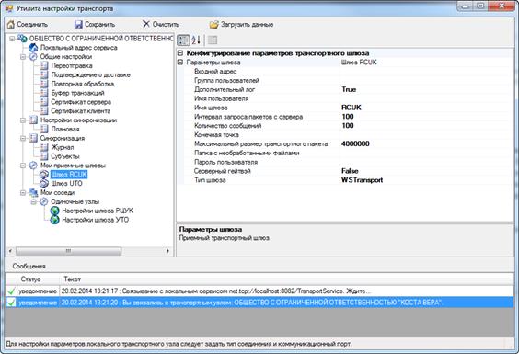Click the Текст column header
Screen dimensions: 519x354
(x=286, y=280)
